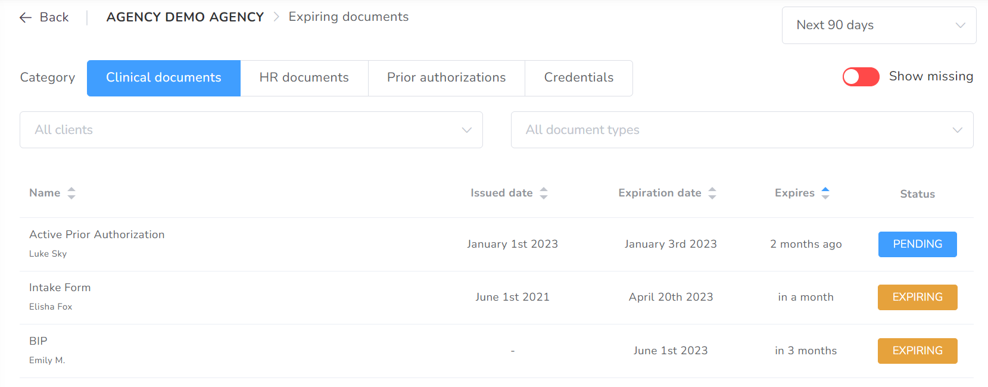The width and height of the screenshot is (988, 387).
Task: Click EXPIRING status for BIP
Action: (917, 351)
